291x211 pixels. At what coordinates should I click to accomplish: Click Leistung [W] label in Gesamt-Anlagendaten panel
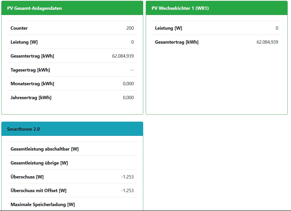pyautogui.click(x=24, y=42)
